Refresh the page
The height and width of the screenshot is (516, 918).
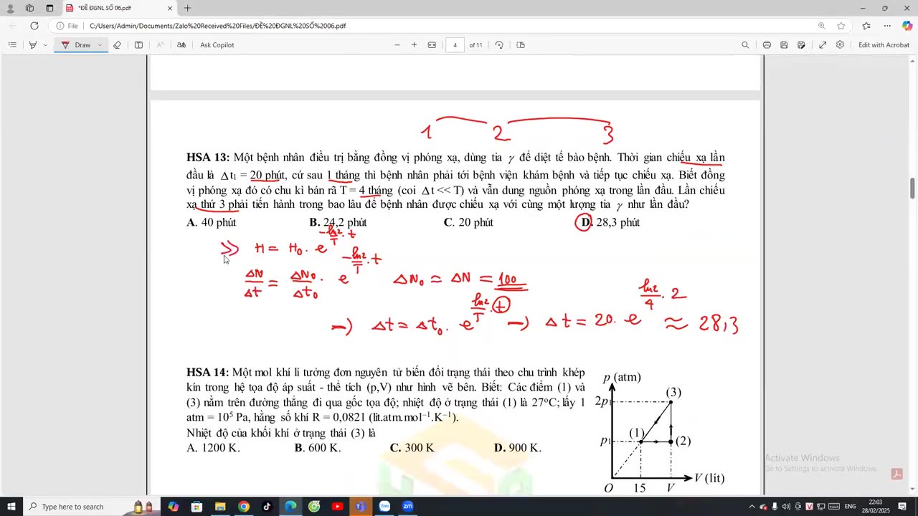(34, 26)
